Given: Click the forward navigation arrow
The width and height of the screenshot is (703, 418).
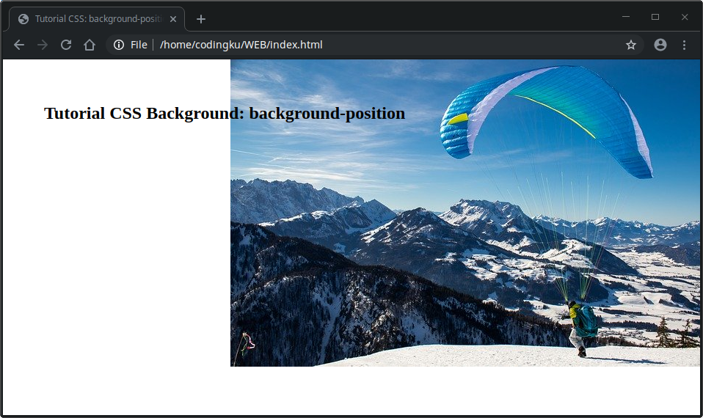Looking at the screenshot, I should 43,45.
